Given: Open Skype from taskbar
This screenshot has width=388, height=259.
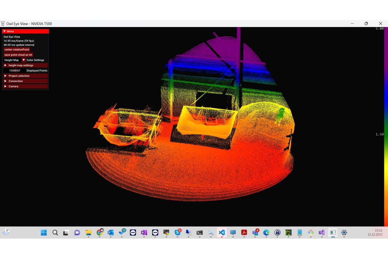Looking at the screenshot, I should 177,233.
